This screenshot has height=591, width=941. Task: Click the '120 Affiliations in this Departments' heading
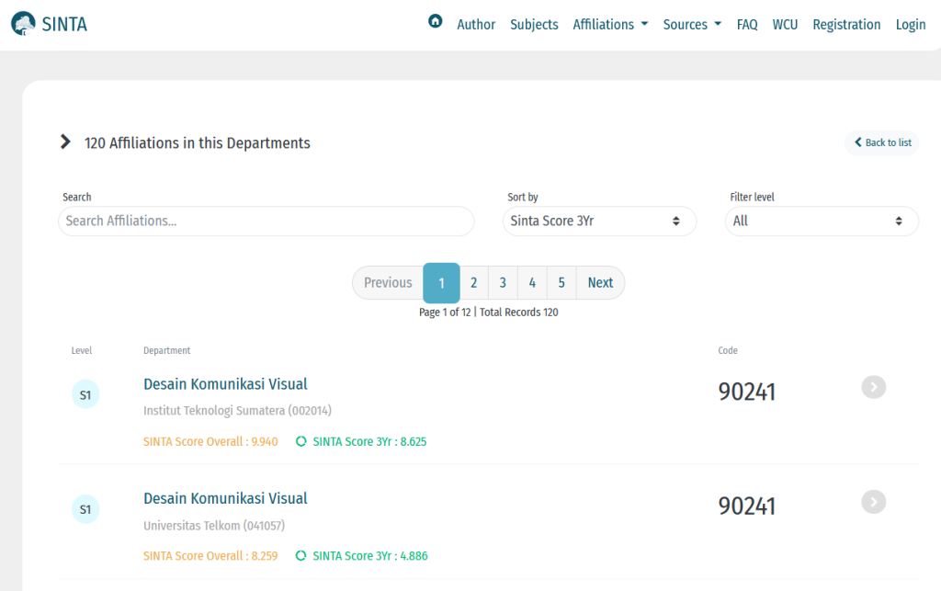tap(198, 142)
